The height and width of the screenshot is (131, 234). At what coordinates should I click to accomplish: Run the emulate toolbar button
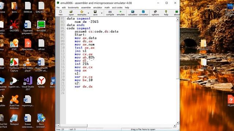pyautogui.click(x=121, y=13)
